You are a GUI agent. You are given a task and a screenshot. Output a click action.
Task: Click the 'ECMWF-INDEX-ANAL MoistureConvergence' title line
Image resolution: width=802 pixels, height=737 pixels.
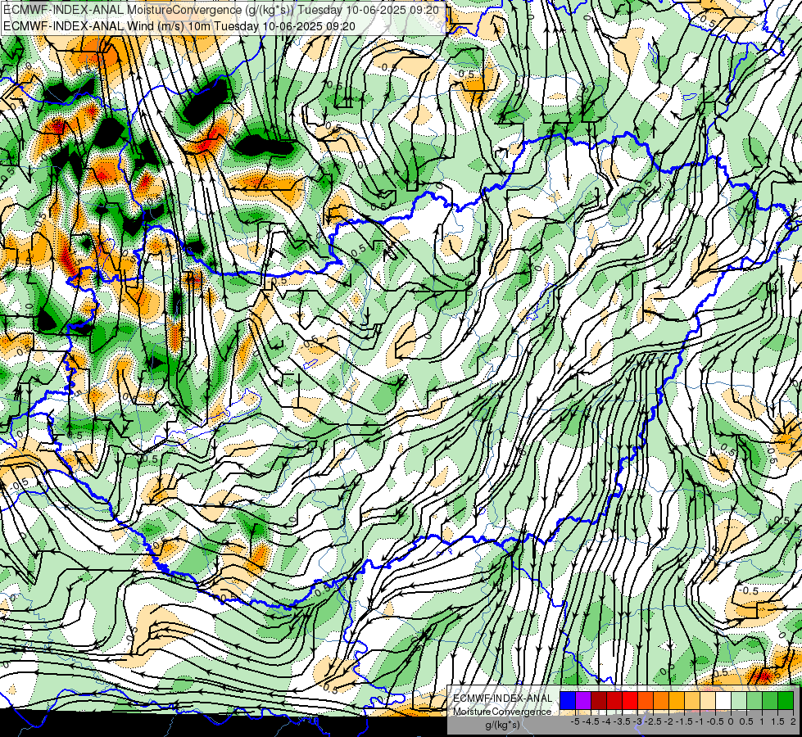[221, 10]
